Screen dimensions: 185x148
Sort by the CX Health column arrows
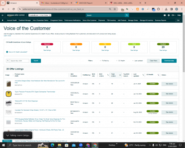point(158,75)
